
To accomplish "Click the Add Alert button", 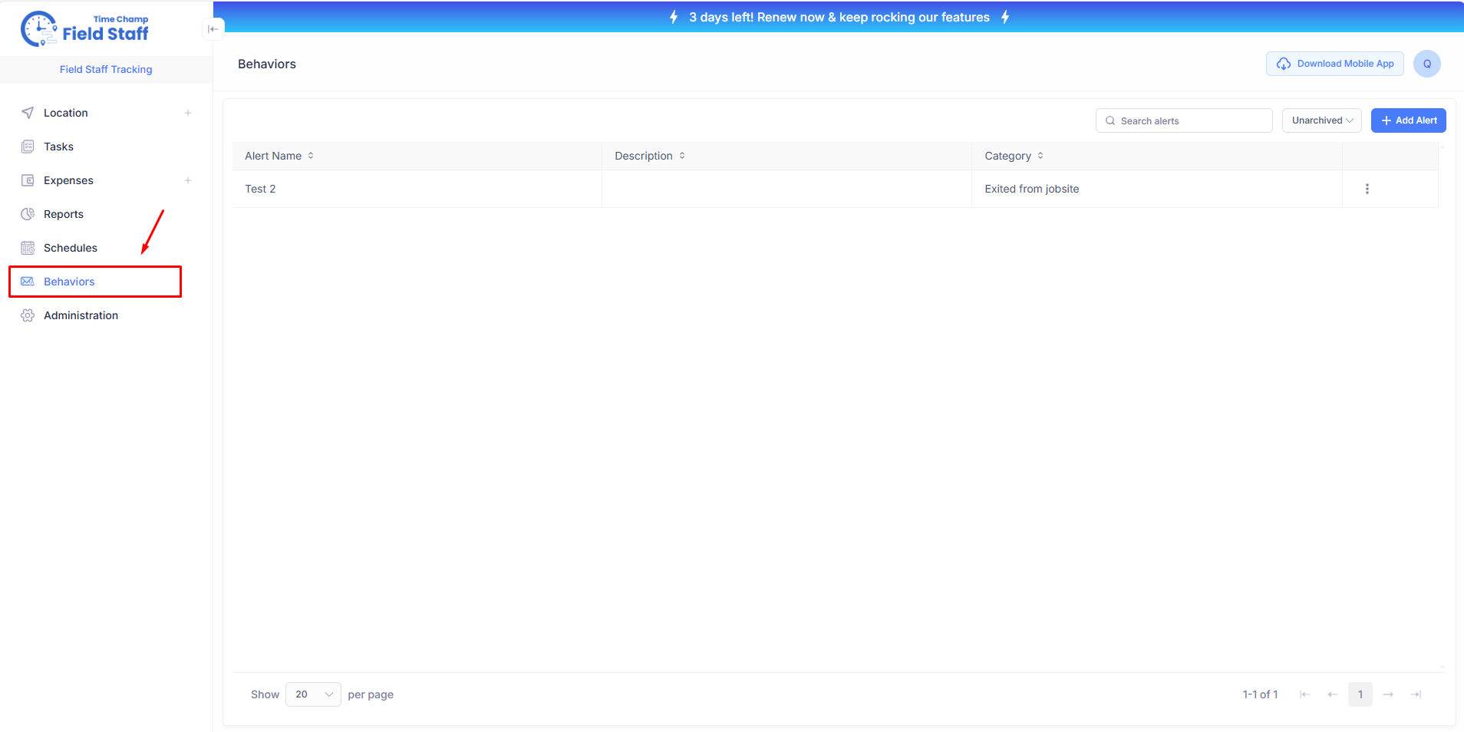I will [x=1409, y=120].
